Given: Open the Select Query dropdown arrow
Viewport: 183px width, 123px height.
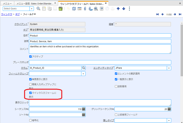Looking at the screenshot, I should pos(32,9).
